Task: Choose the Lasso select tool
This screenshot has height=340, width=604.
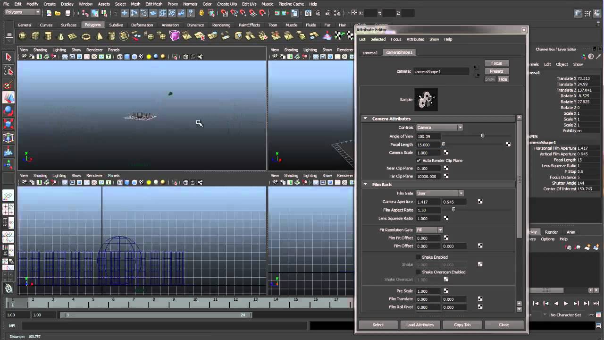Action: point(8,70)
